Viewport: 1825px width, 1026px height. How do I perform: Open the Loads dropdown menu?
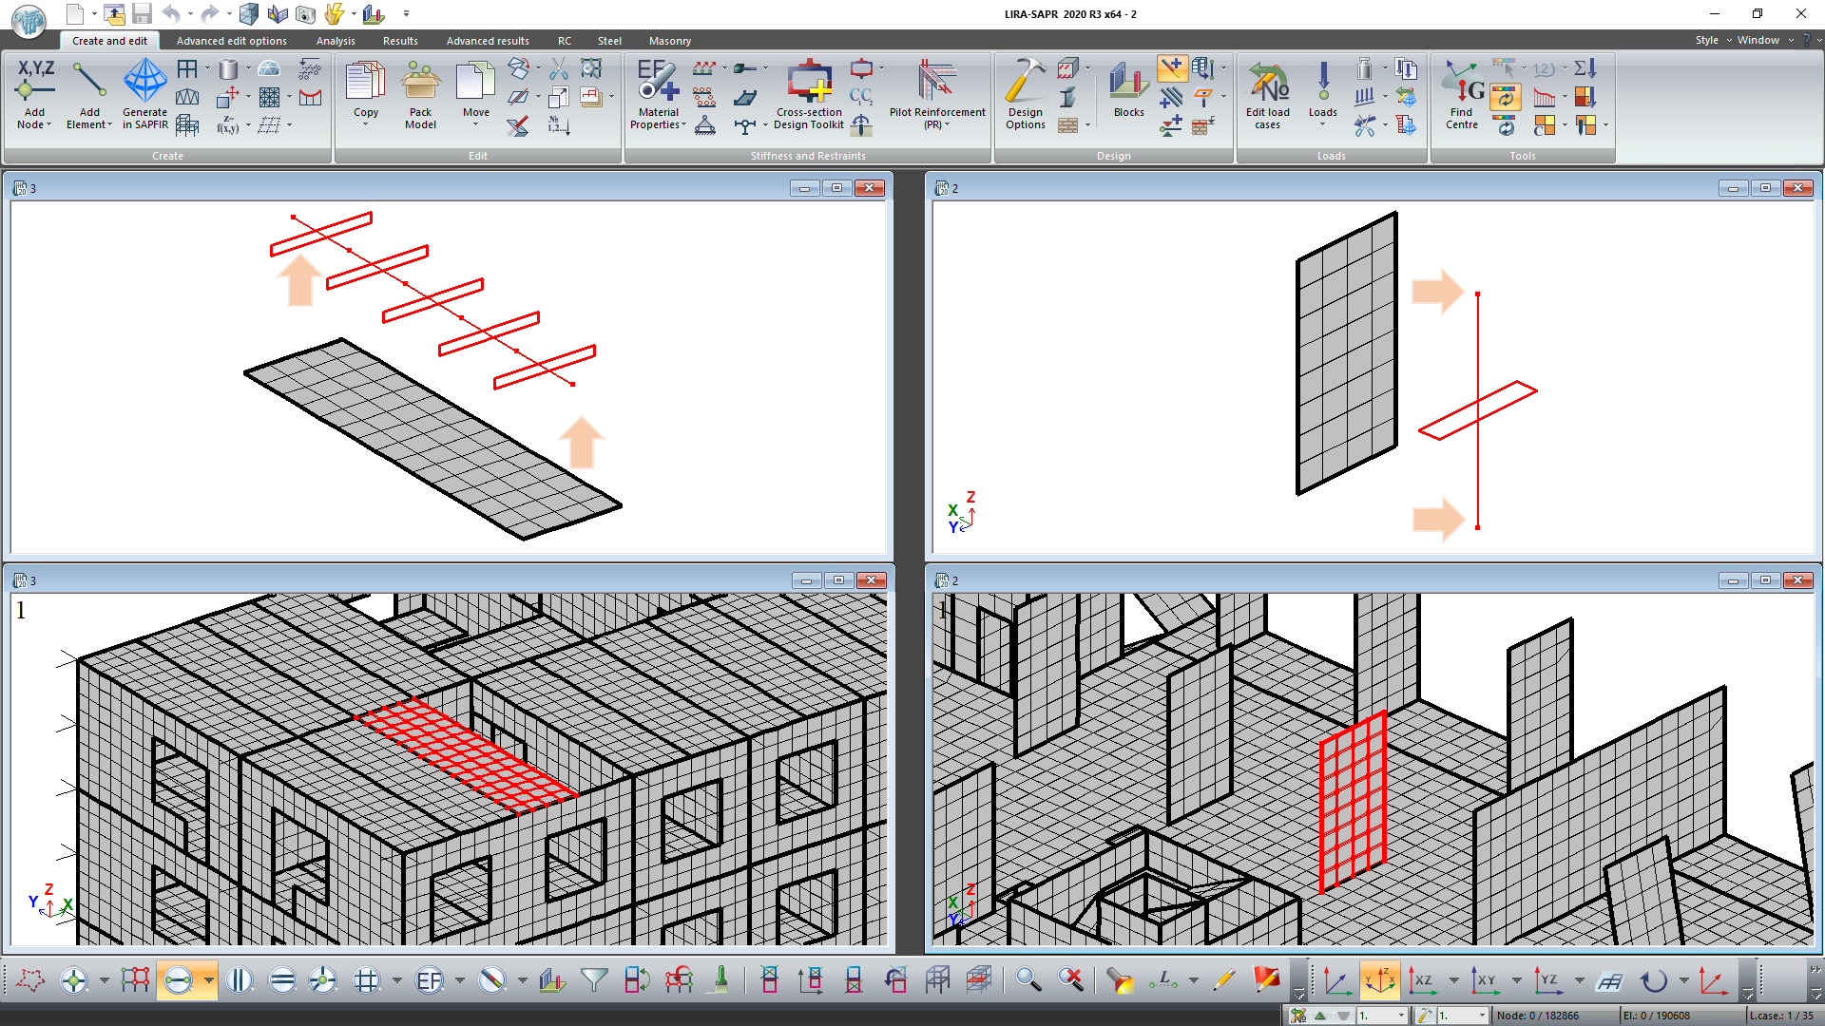point(1322,123)
